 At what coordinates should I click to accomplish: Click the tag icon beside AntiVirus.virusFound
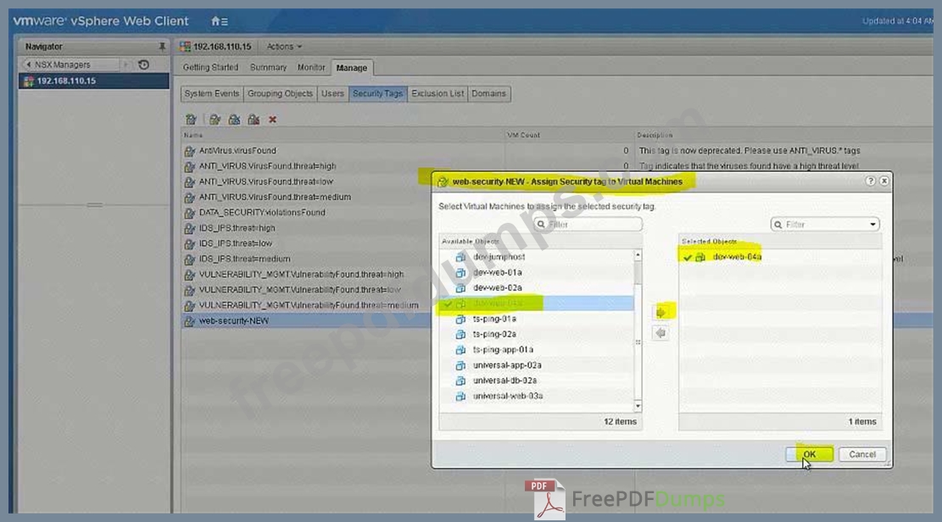(x=190, y=151)
